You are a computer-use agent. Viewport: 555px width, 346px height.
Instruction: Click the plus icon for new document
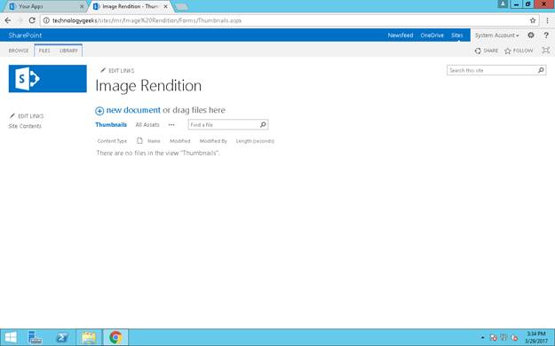(x=99, y=111)
